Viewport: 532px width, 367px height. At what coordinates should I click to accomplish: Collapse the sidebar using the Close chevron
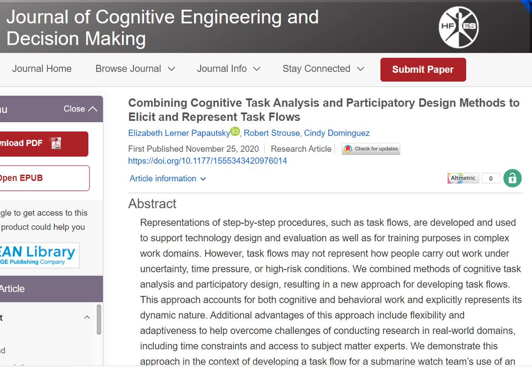(x=80, y=108)
